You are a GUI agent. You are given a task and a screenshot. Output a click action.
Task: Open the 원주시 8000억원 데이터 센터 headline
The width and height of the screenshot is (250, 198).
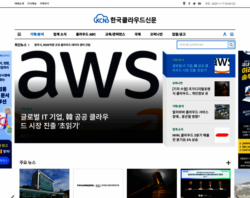click(x=63, y=45)
